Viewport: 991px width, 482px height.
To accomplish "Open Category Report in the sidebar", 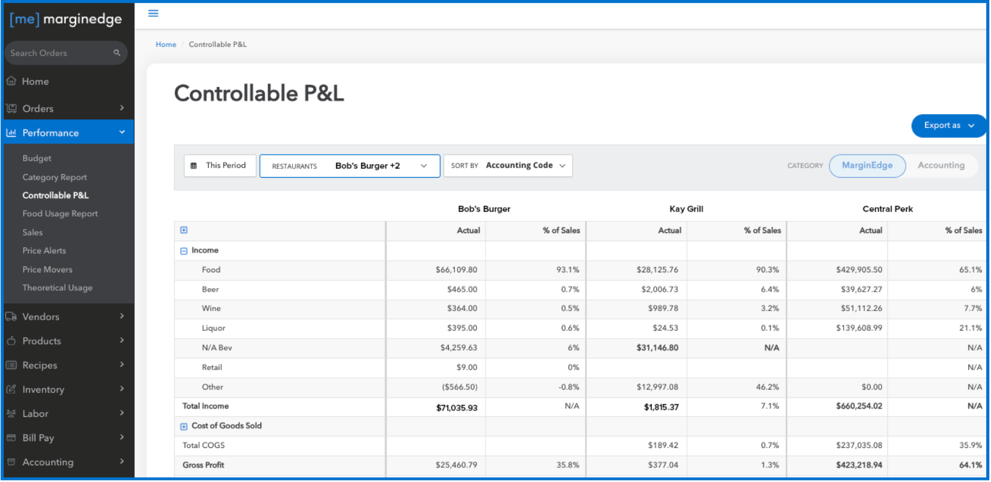I will coord(55,177).
